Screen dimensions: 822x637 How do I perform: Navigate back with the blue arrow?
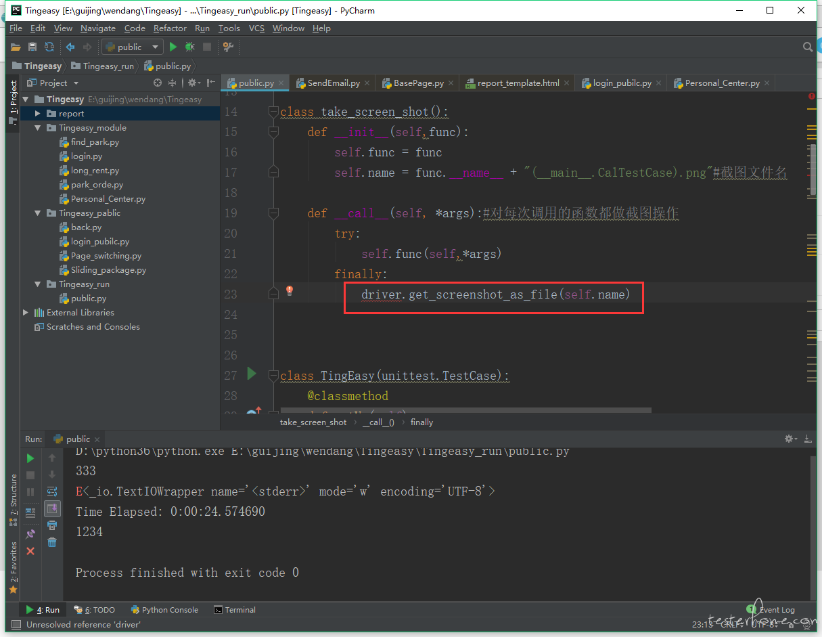[x=70, y=47]
